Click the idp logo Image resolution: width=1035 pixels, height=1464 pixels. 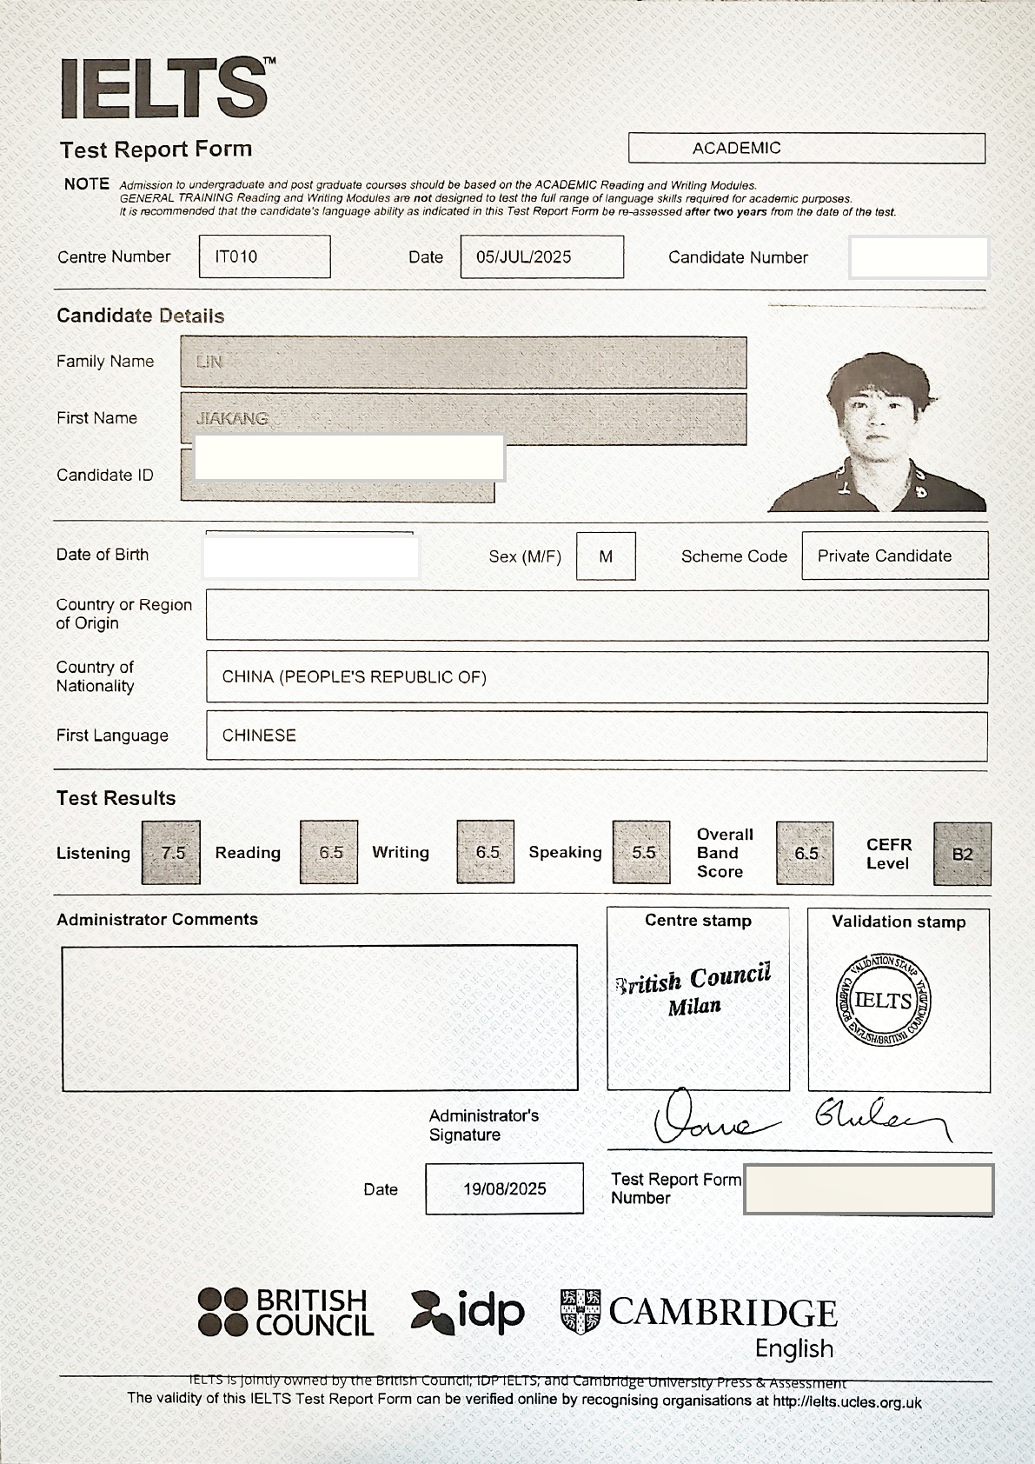pos(468,1312)
